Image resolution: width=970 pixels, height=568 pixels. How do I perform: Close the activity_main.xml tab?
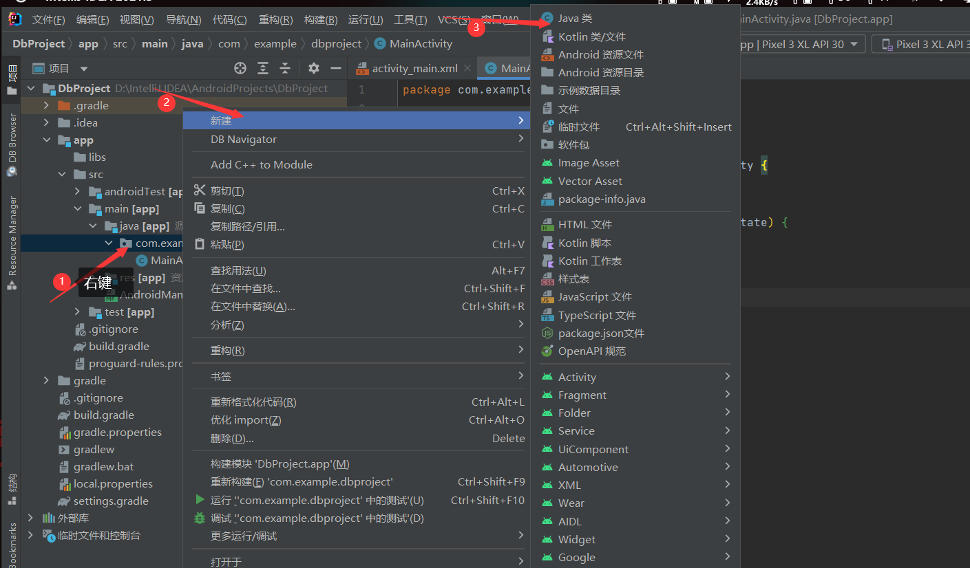tap(467, 68)
